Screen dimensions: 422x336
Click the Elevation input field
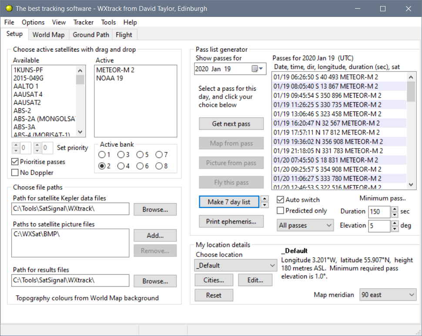point(379,226)
